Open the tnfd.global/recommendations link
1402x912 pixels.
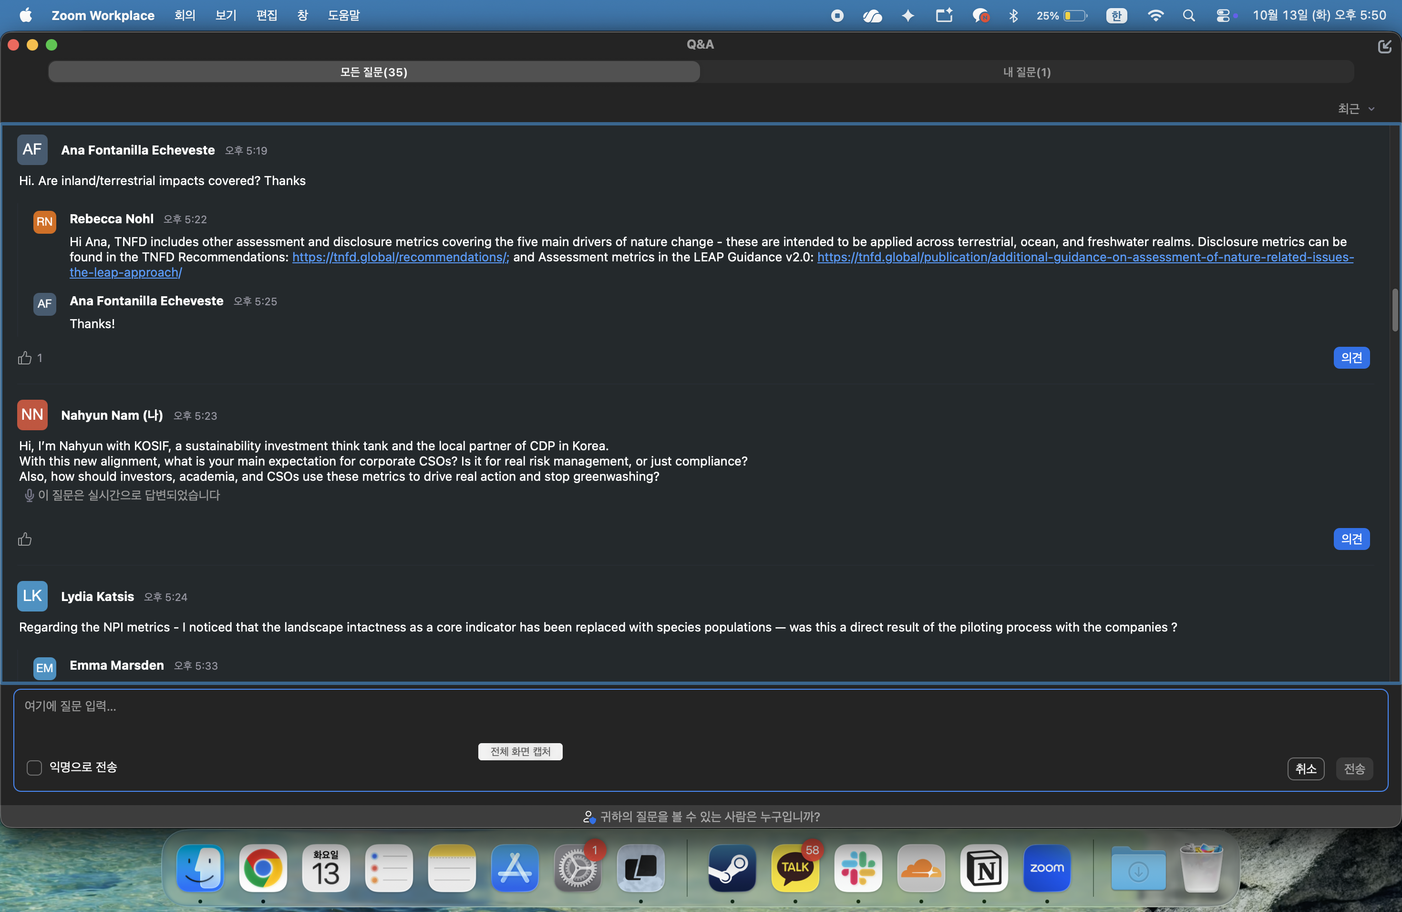(x=401, y=258)
